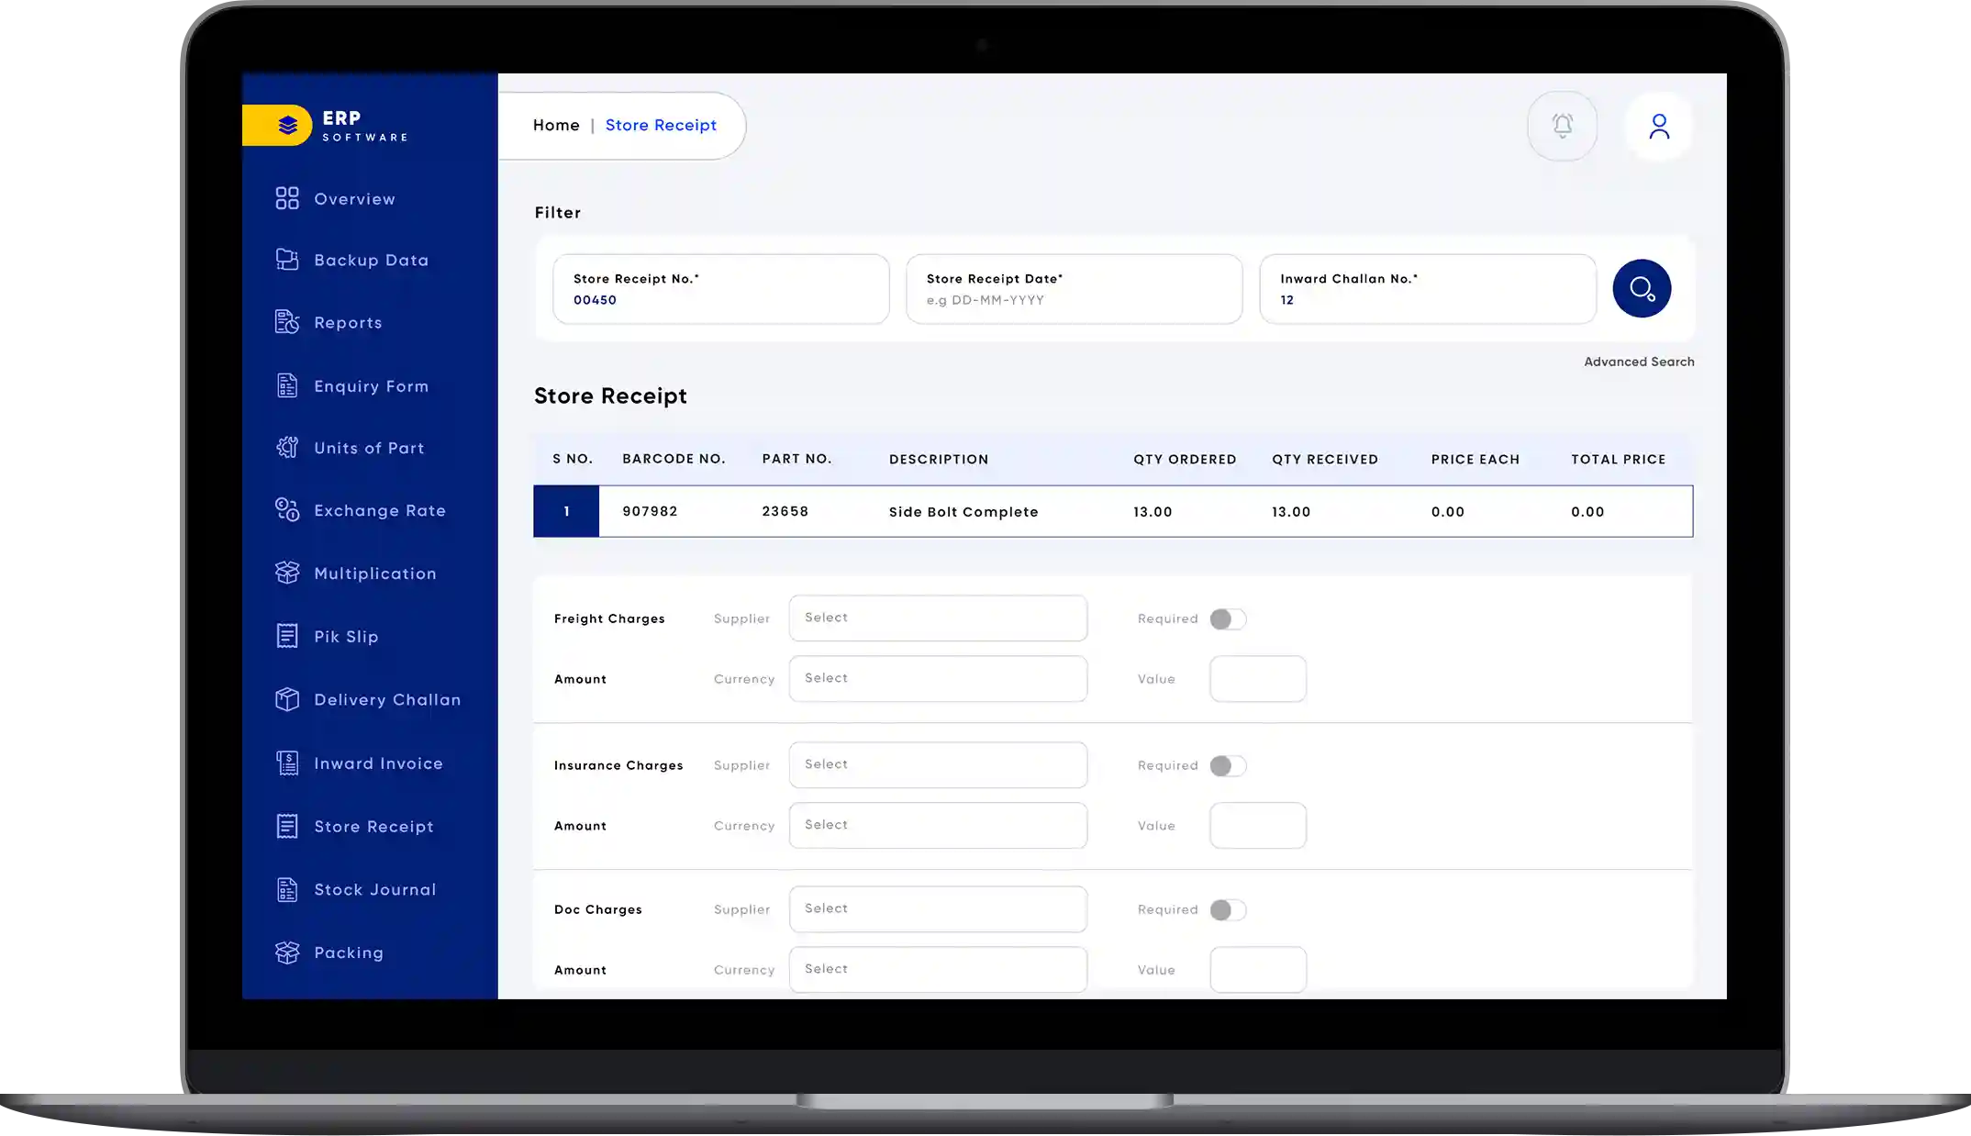Click the Freight Charges Value field
The width and height of the screenshot is (1971, 1136).
click(1258, 679)
